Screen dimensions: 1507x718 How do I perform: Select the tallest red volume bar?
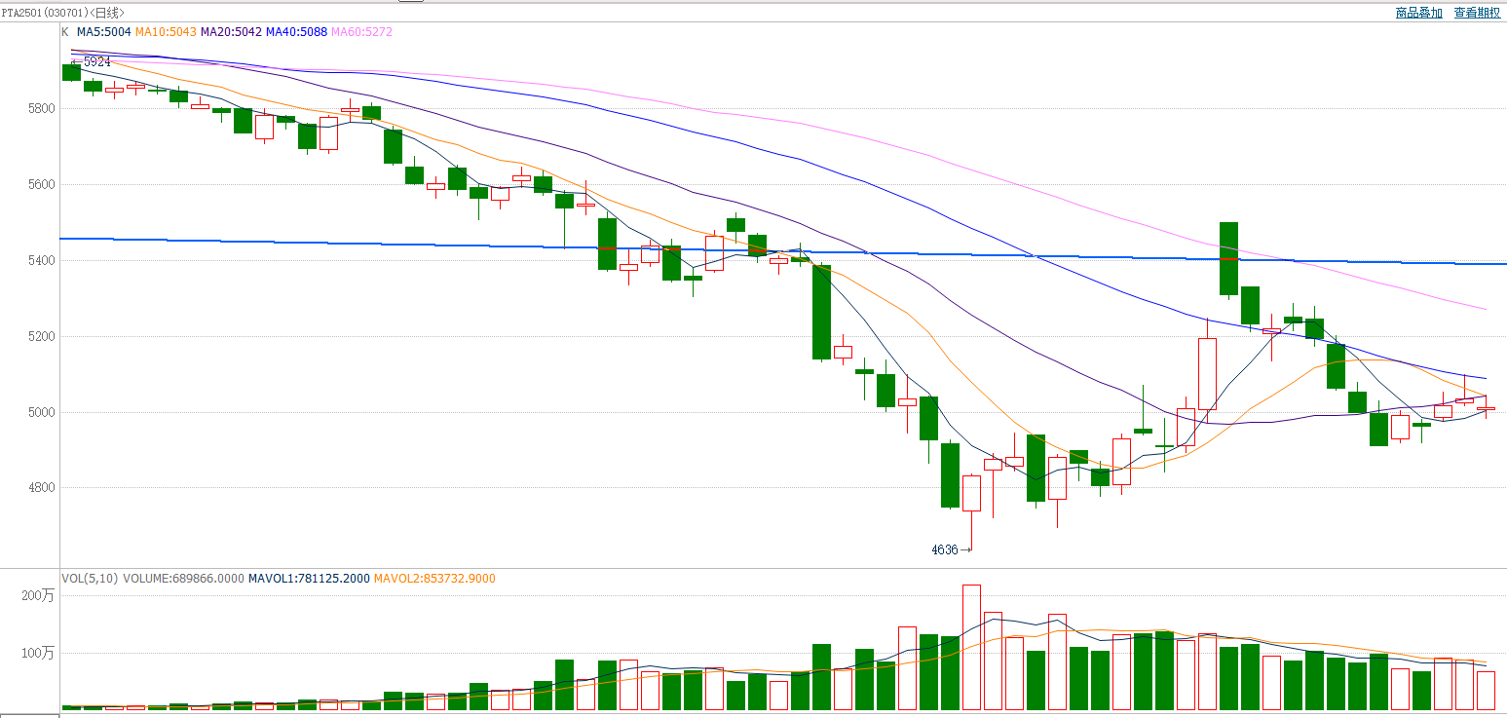[971, 647]
